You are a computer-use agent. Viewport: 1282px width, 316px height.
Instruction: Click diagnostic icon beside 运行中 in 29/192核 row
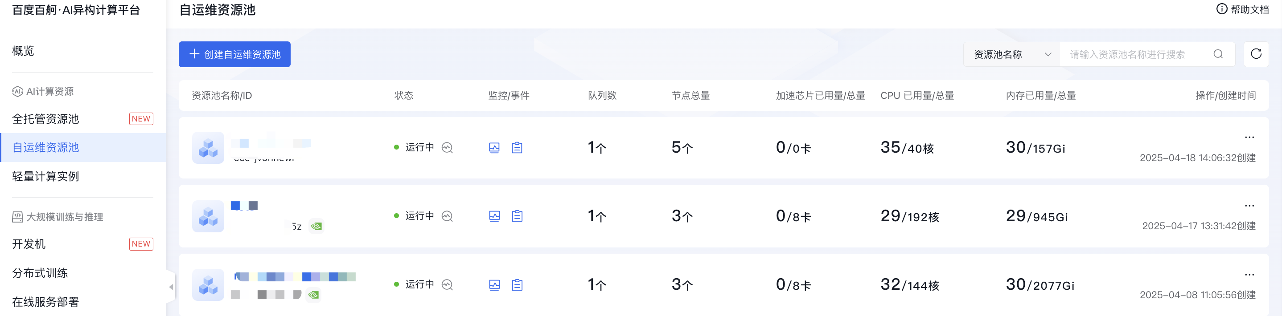447,216
